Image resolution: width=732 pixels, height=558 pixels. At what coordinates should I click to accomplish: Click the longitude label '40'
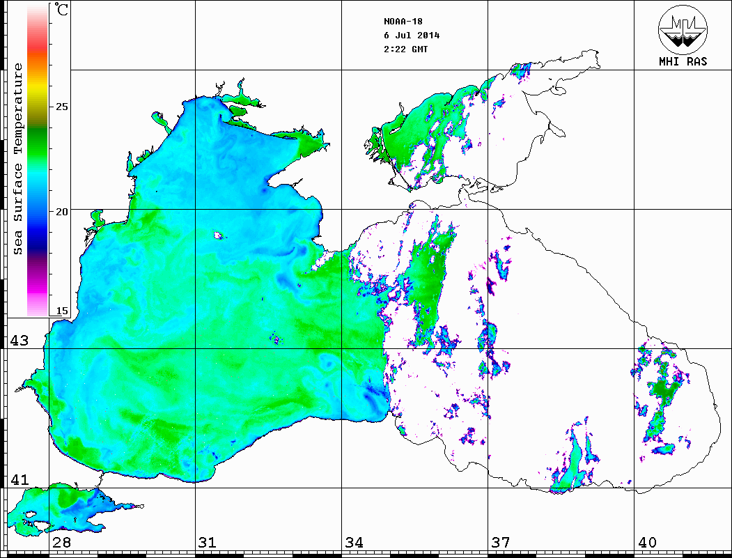click(647, 542)
